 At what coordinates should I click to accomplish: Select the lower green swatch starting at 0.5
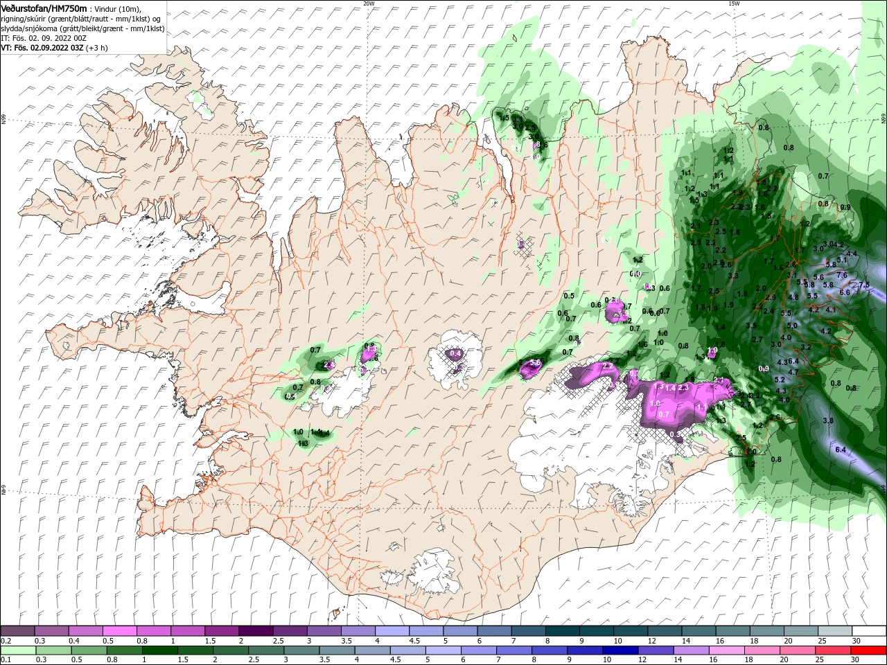(x=89, y=650)
